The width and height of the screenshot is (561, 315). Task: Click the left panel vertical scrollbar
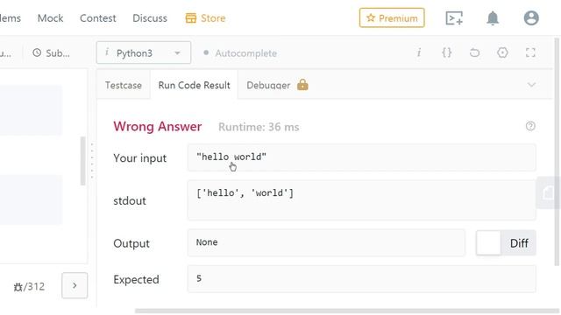click(x=83, y=161)
